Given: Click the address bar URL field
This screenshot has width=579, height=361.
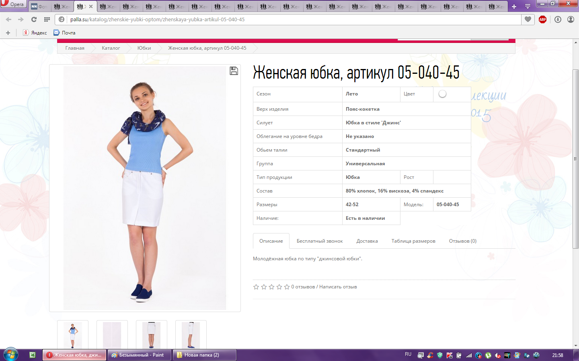Looking at the screenshot, I should pyautogui.click(x=281, y=19).
